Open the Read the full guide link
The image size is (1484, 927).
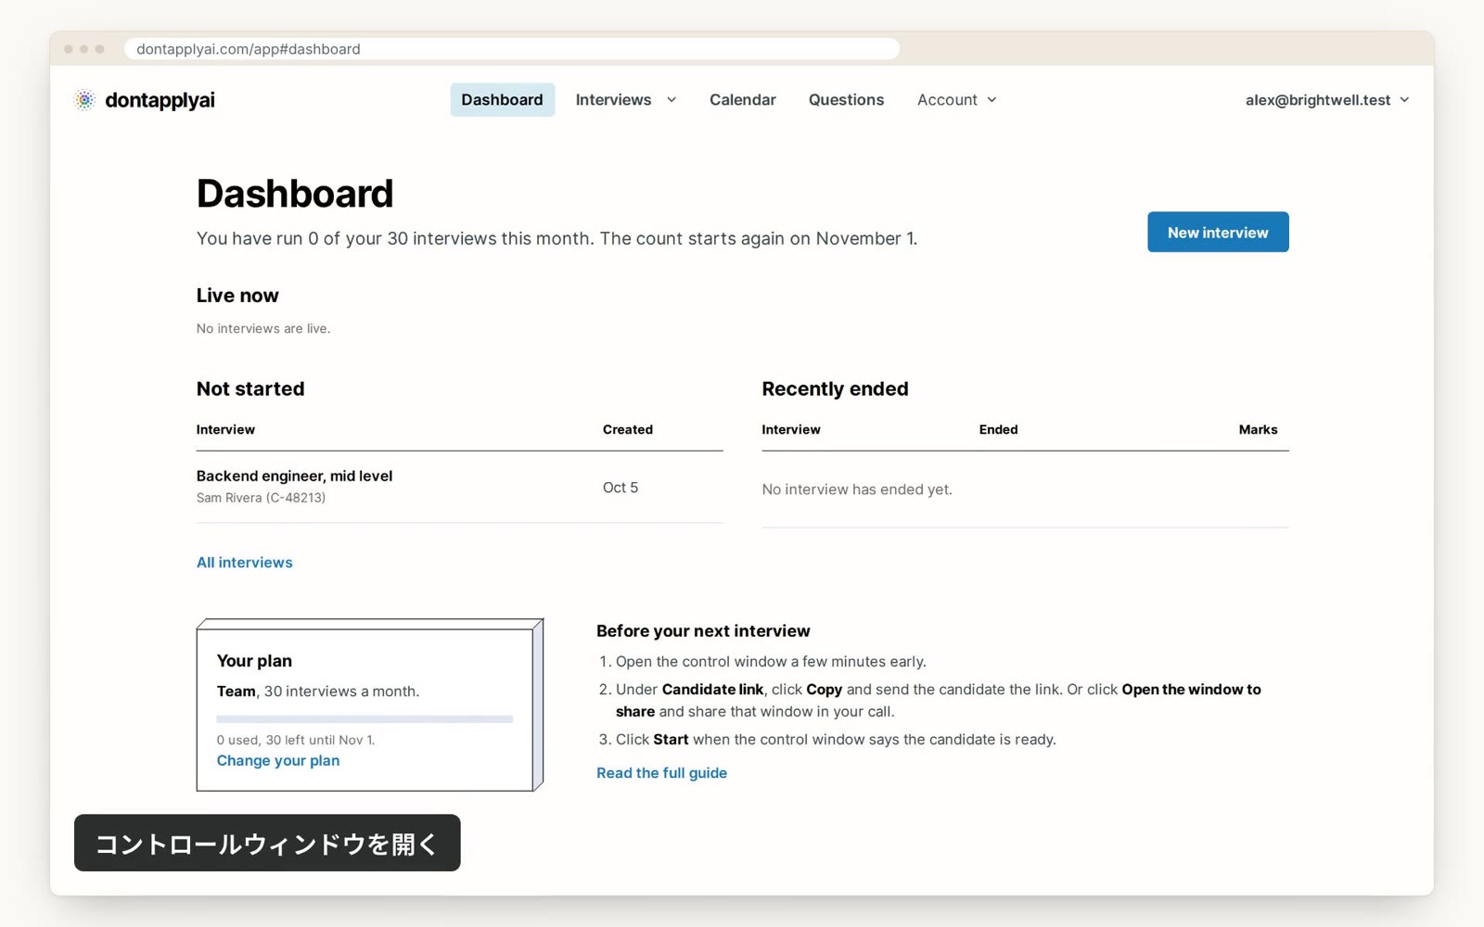(x=661, y=773)
